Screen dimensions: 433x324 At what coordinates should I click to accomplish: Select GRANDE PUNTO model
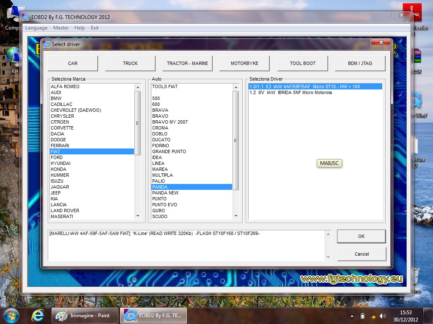(x=192, y=151)
